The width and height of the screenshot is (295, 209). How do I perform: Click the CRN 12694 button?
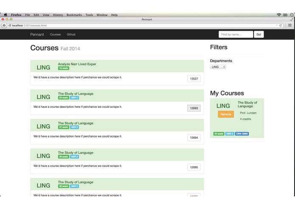pos(194,137)
